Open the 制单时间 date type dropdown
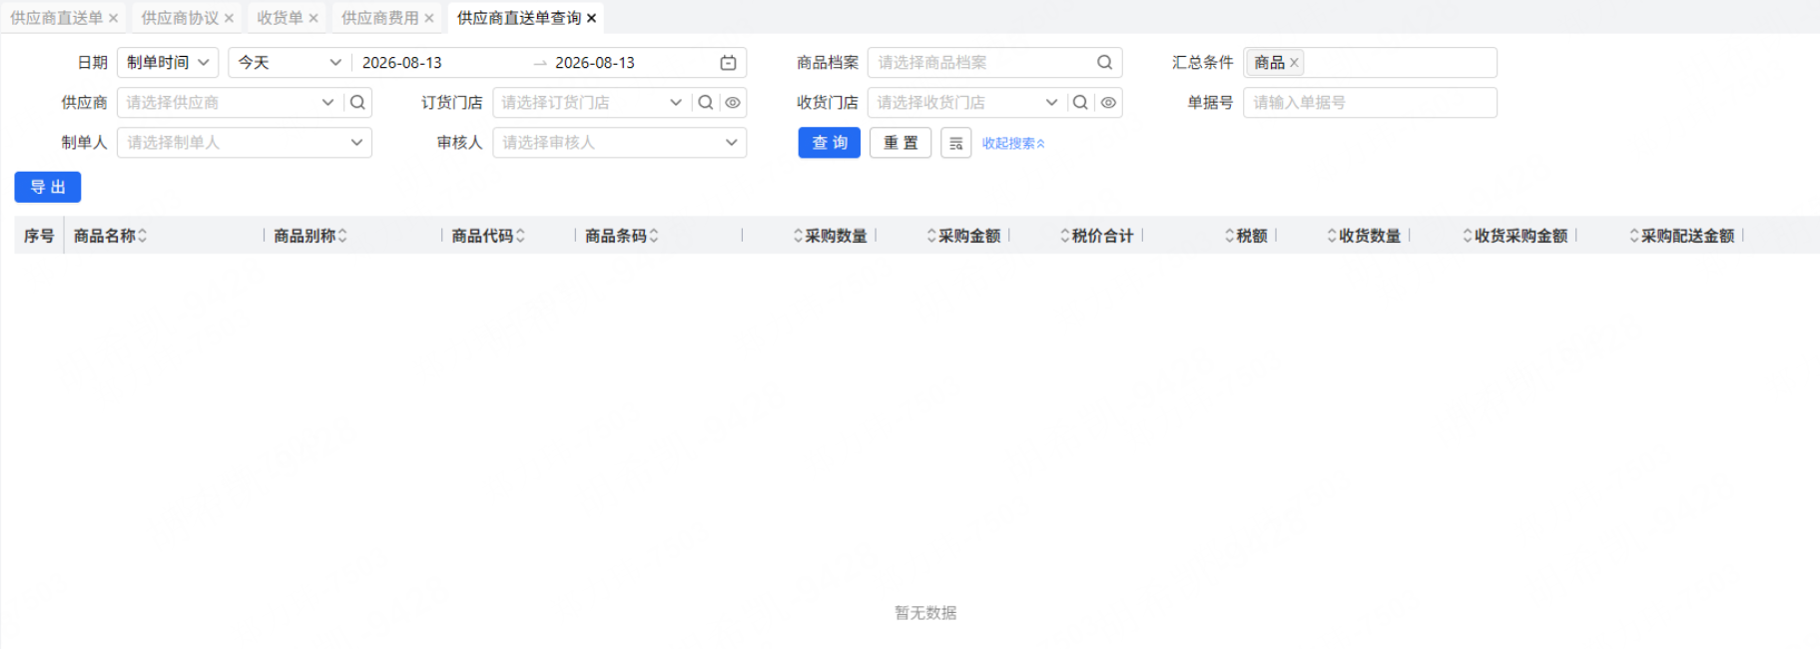The width and height of the screenshot is (1820, 649). (168, 62)
